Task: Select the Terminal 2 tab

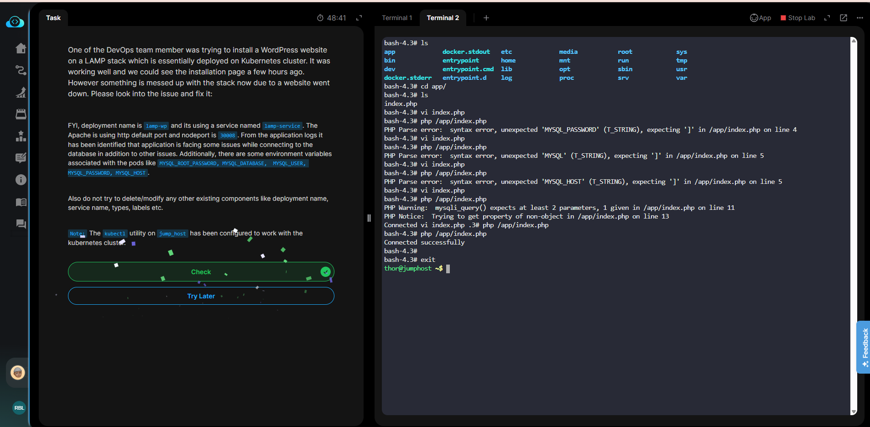Action: tap(443, 18)
